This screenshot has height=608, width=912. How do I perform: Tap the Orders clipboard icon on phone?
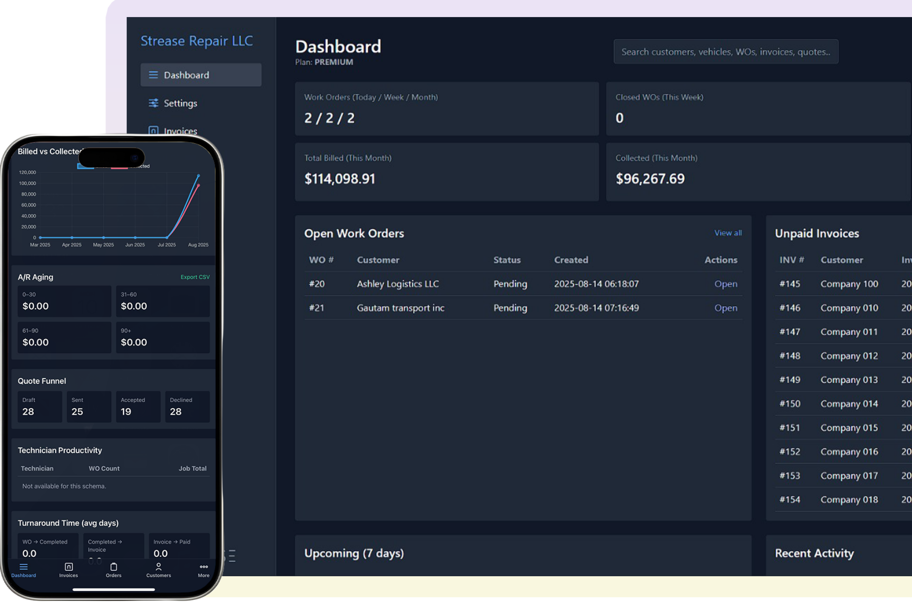coord(114,567)
